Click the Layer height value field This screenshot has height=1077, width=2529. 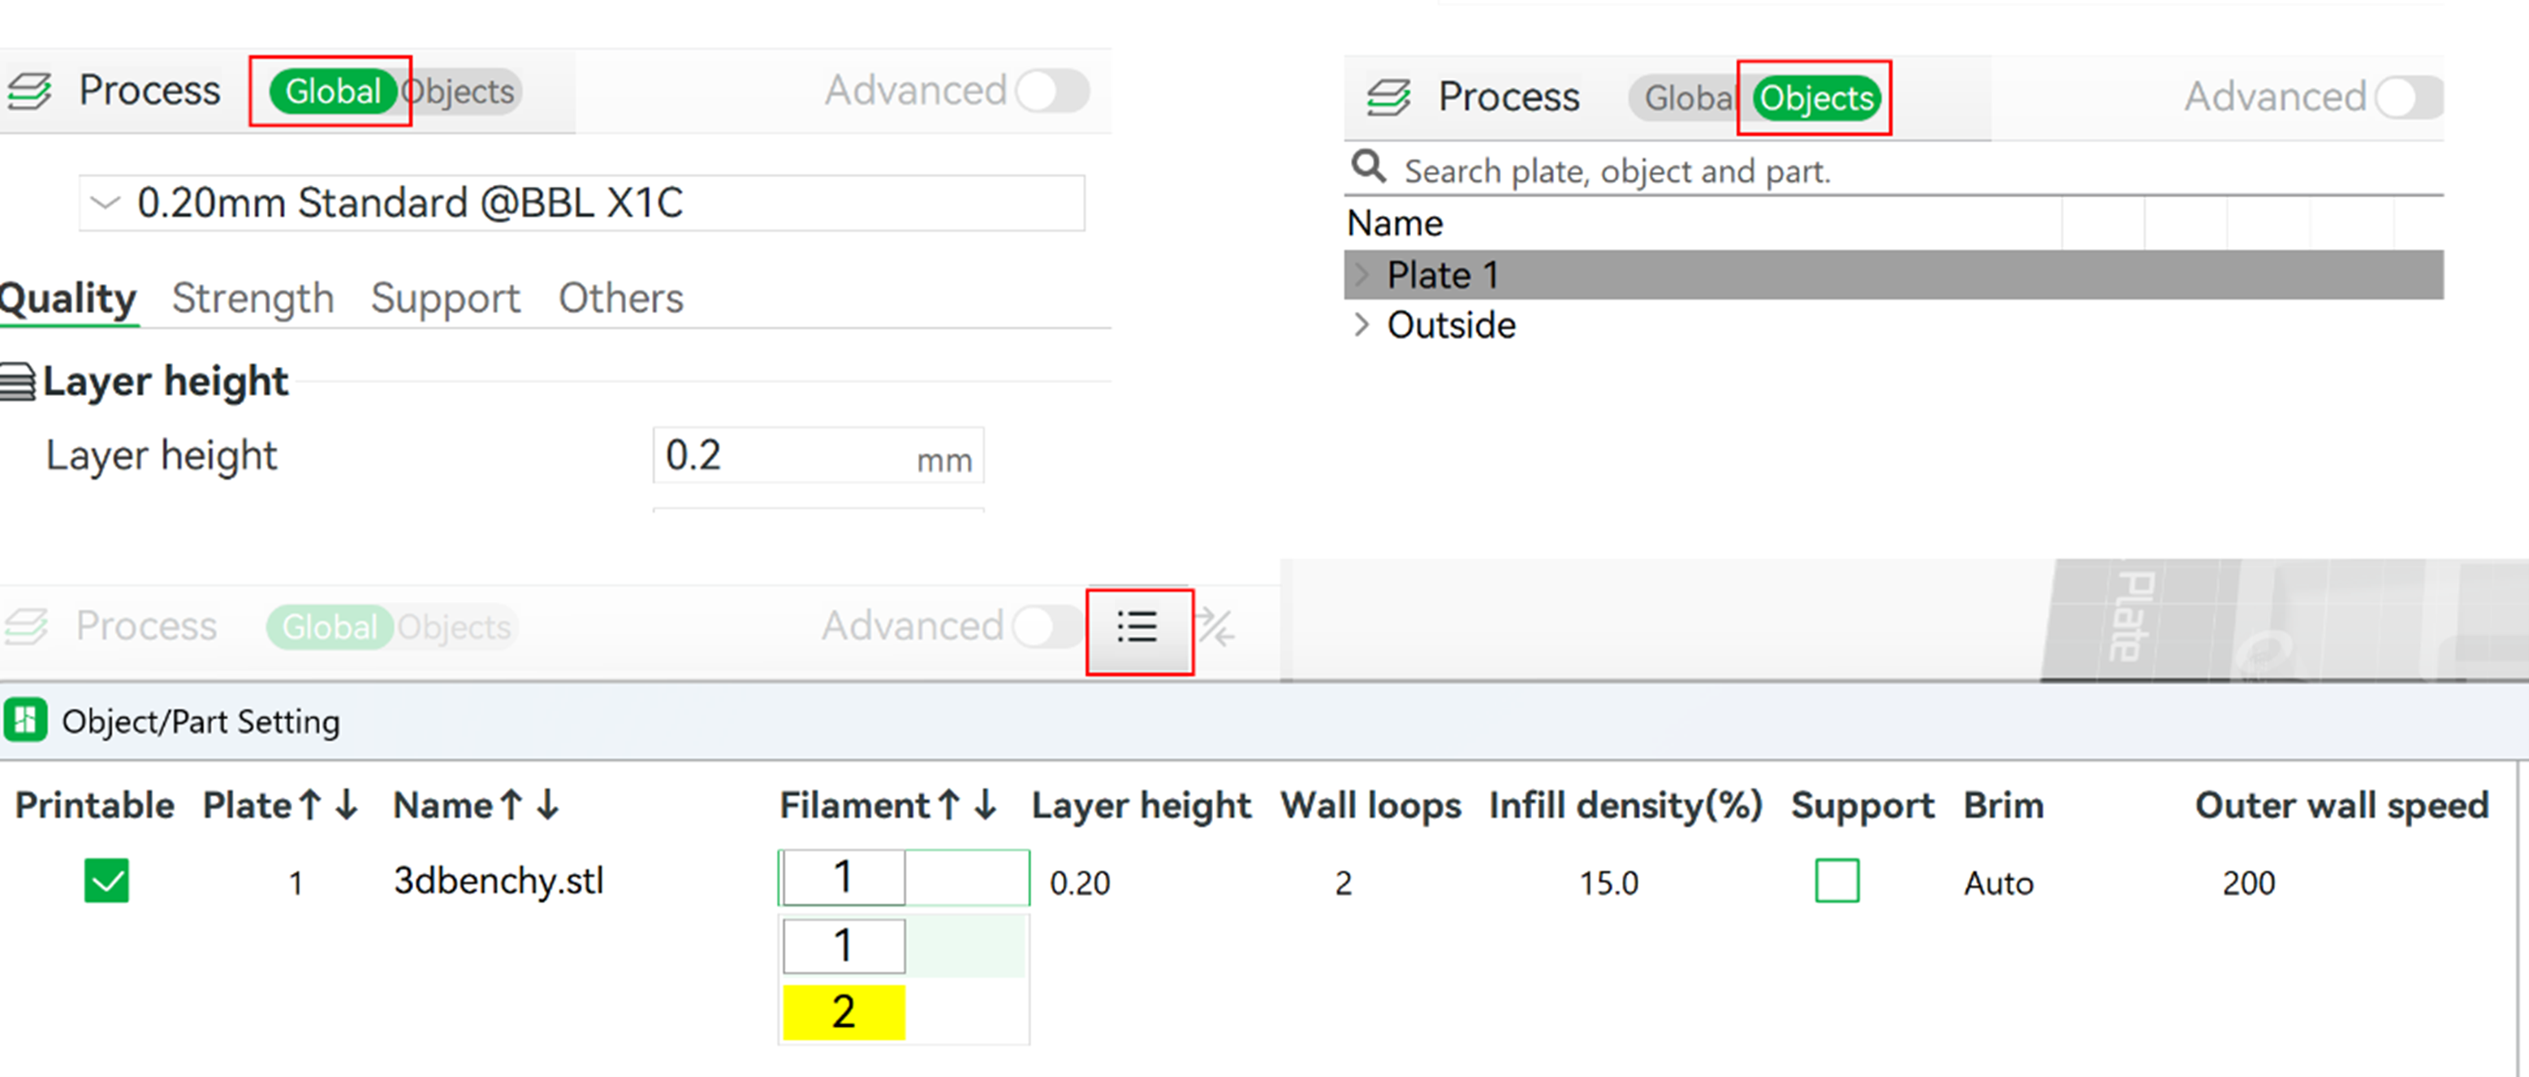pyautogui.click(x=785, y=455)
